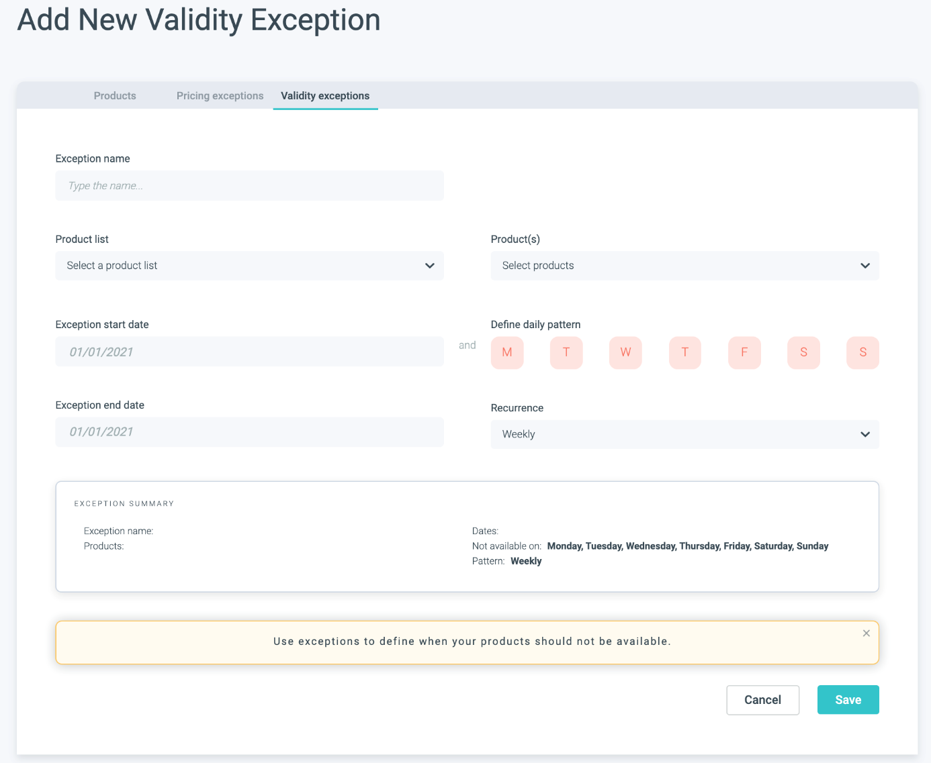Toggle Tuesday day button
Viewport: 931px width, 763px height.
pos(566,352)
